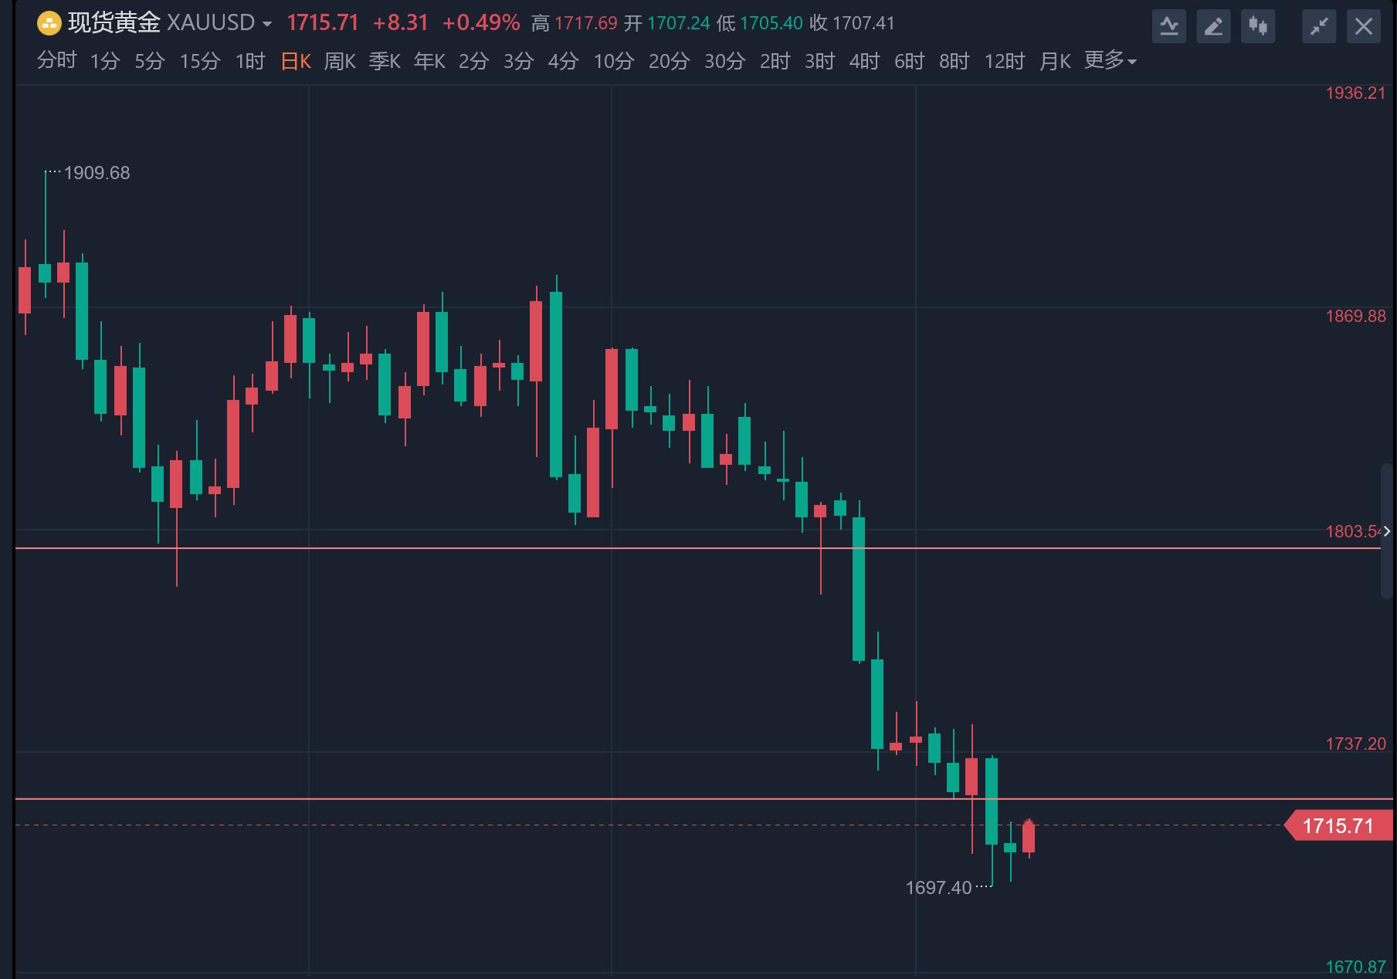Activate the 1时 one-hour interval
The image size is (1397, 979).
click(249, 61)
